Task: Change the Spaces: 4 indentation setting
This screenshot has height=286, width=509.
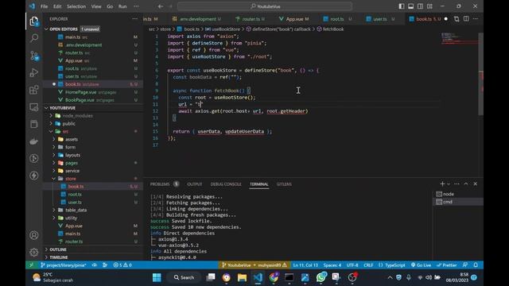Action: [332, 265]
